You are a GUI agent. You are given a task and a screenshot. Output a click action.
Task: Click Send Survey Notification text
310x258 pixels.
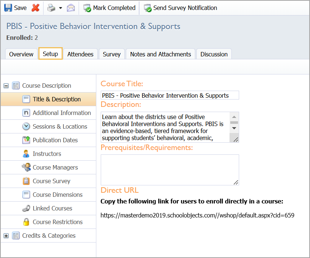(185, 8)
